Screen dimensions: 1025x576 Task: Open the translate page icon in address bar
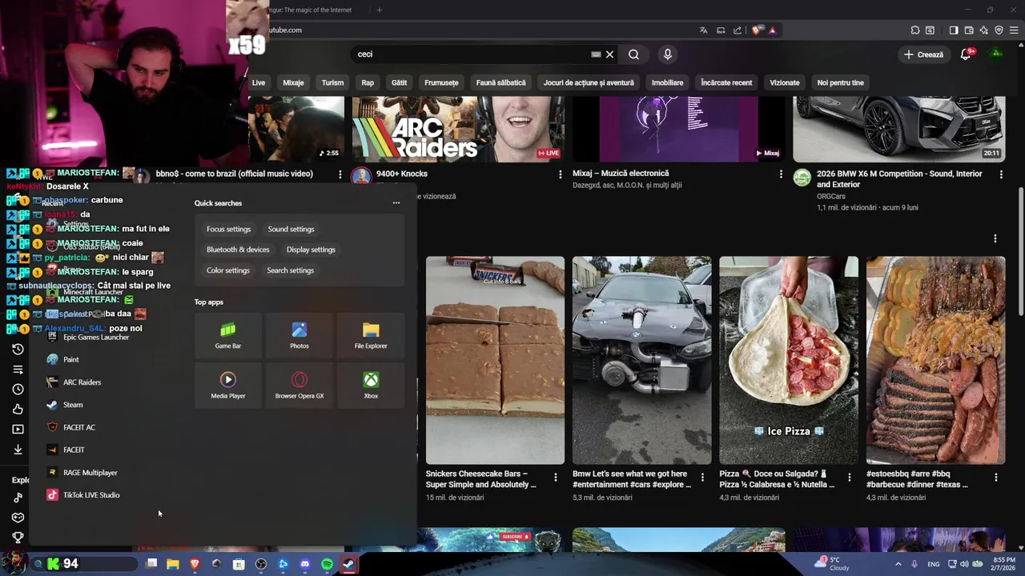click(703, 30)
